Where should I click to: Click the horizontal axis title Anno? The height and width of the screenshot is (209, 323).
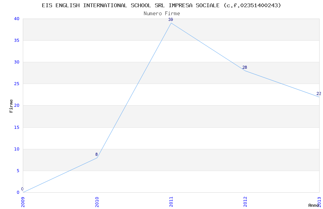[313, 205]
